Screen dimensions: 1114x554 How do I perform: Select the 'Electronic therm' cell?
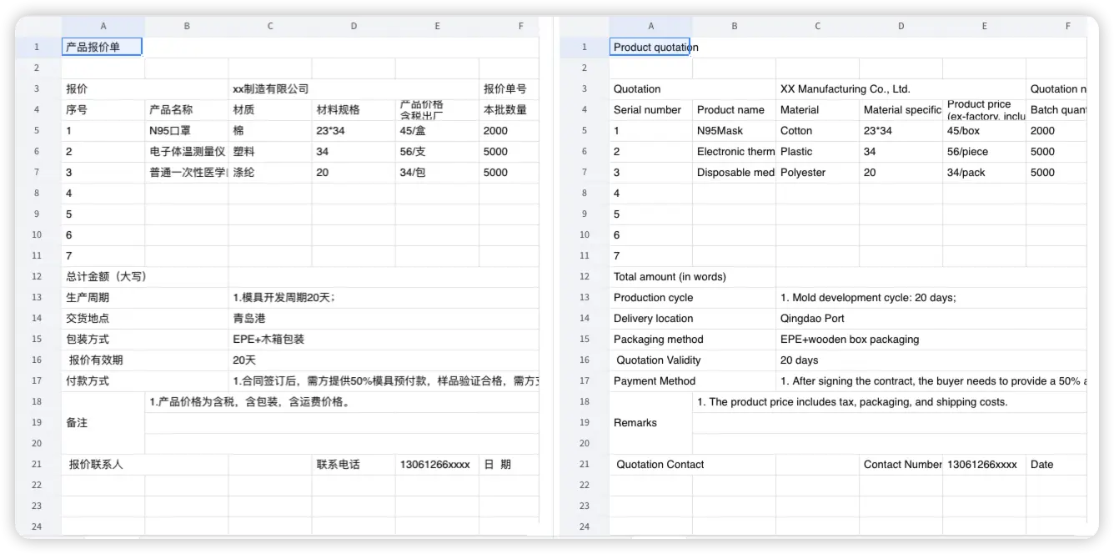click(734, 151)
